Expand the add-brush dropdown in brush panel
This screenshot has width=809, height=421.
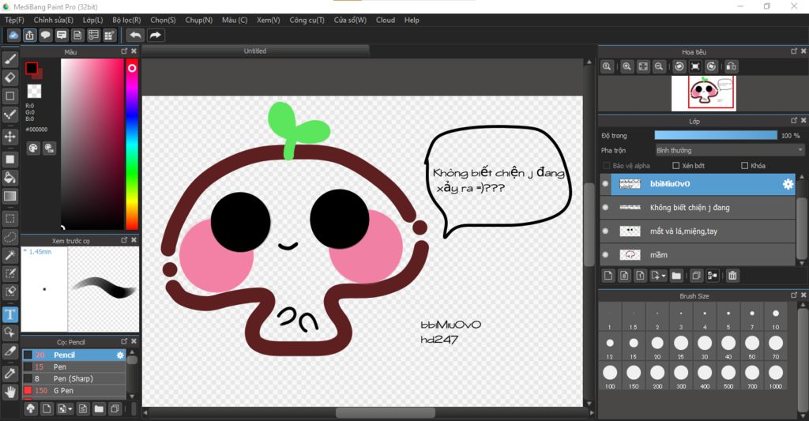(x=70, y=409)
